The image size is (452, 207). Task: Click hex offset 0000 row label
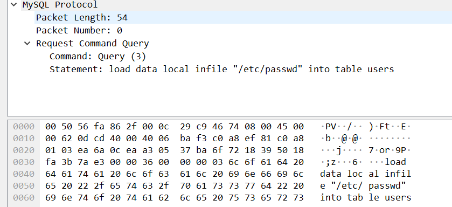click(24, 127)
